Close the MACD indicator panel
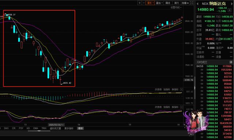The image size is (234, 140). [181, 90]
